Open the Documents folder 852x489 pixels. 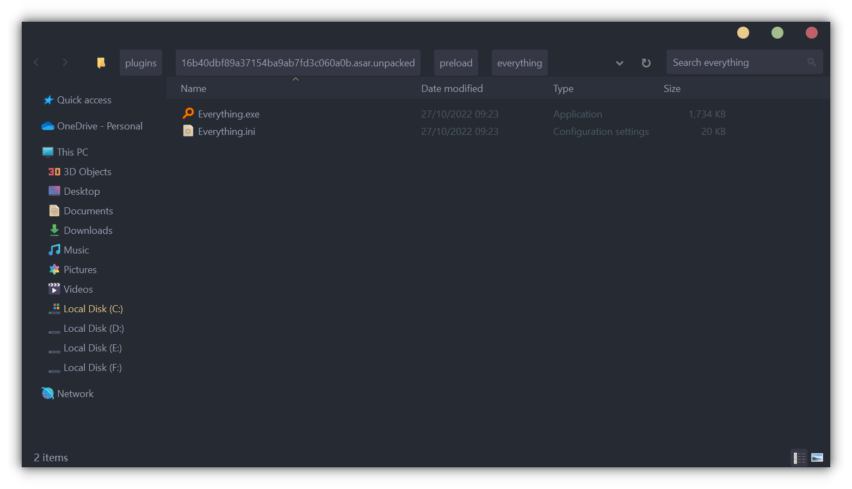point(88,211)
